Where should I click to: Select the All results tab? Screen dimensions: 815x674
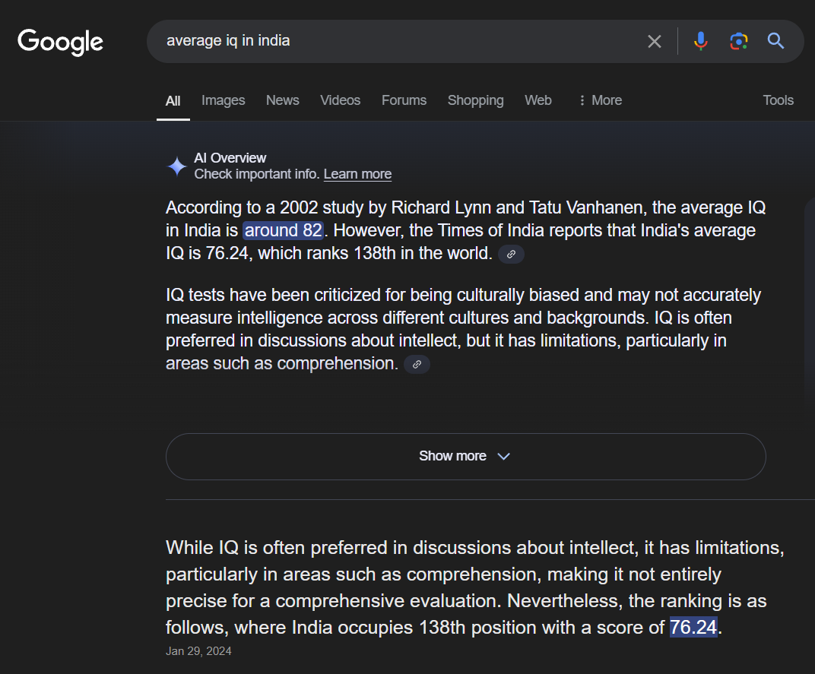tap(173, 101)
